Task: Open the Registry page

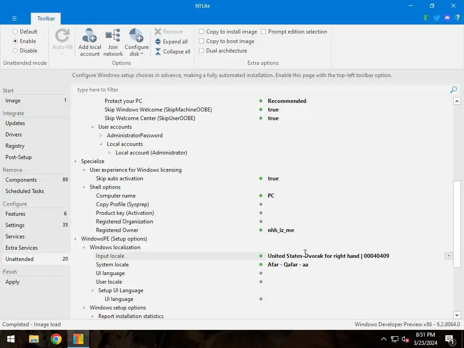Action: point(35,146)
